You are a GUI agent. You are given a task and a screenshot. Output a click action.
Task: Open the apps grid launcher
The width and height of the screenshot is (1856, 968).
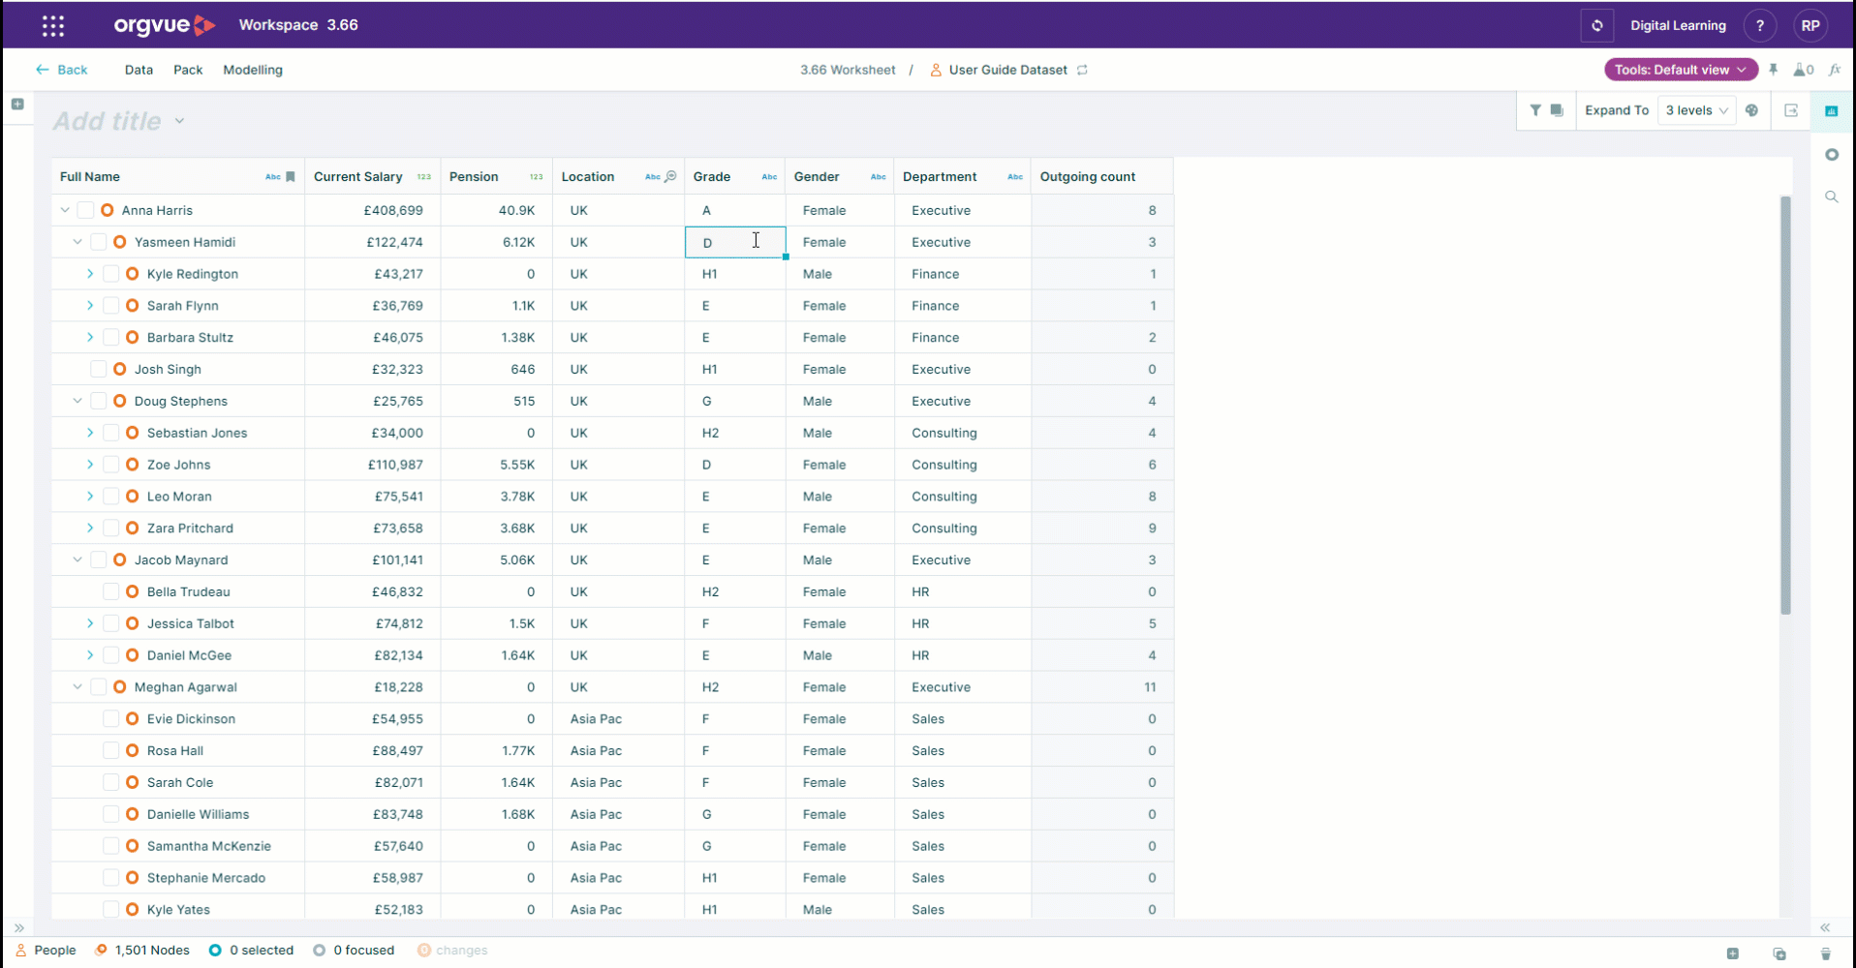(x=53, y=26)
